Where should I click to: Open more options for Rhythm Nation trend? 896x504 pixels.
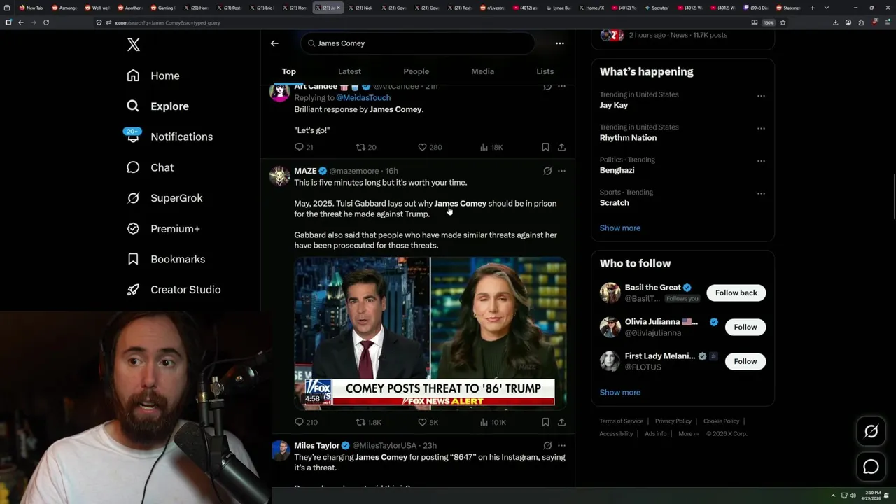pyautogui.click(x=761, y=129)
